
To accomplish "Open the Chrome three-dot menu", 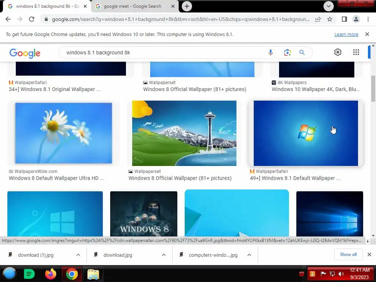I will tap(368, 19).
